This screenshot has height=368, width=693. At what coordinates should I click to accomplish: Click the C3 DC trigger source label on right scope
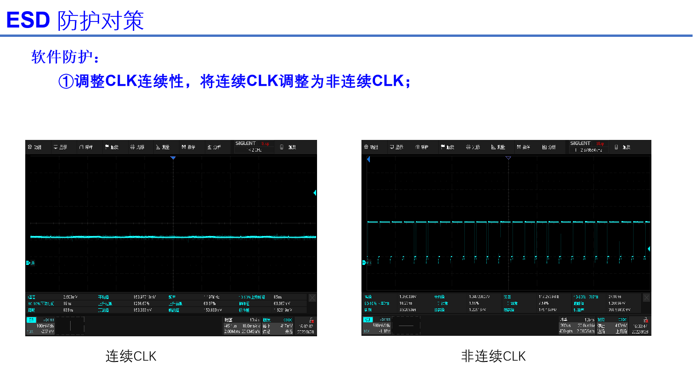pos(623,320)
